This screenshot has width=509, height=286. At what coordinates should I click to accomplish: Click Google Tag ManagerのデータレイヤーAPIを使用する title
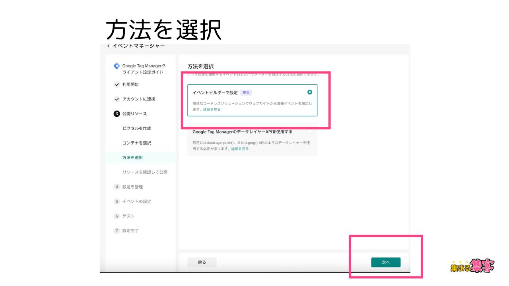click(x=243, y=132)
